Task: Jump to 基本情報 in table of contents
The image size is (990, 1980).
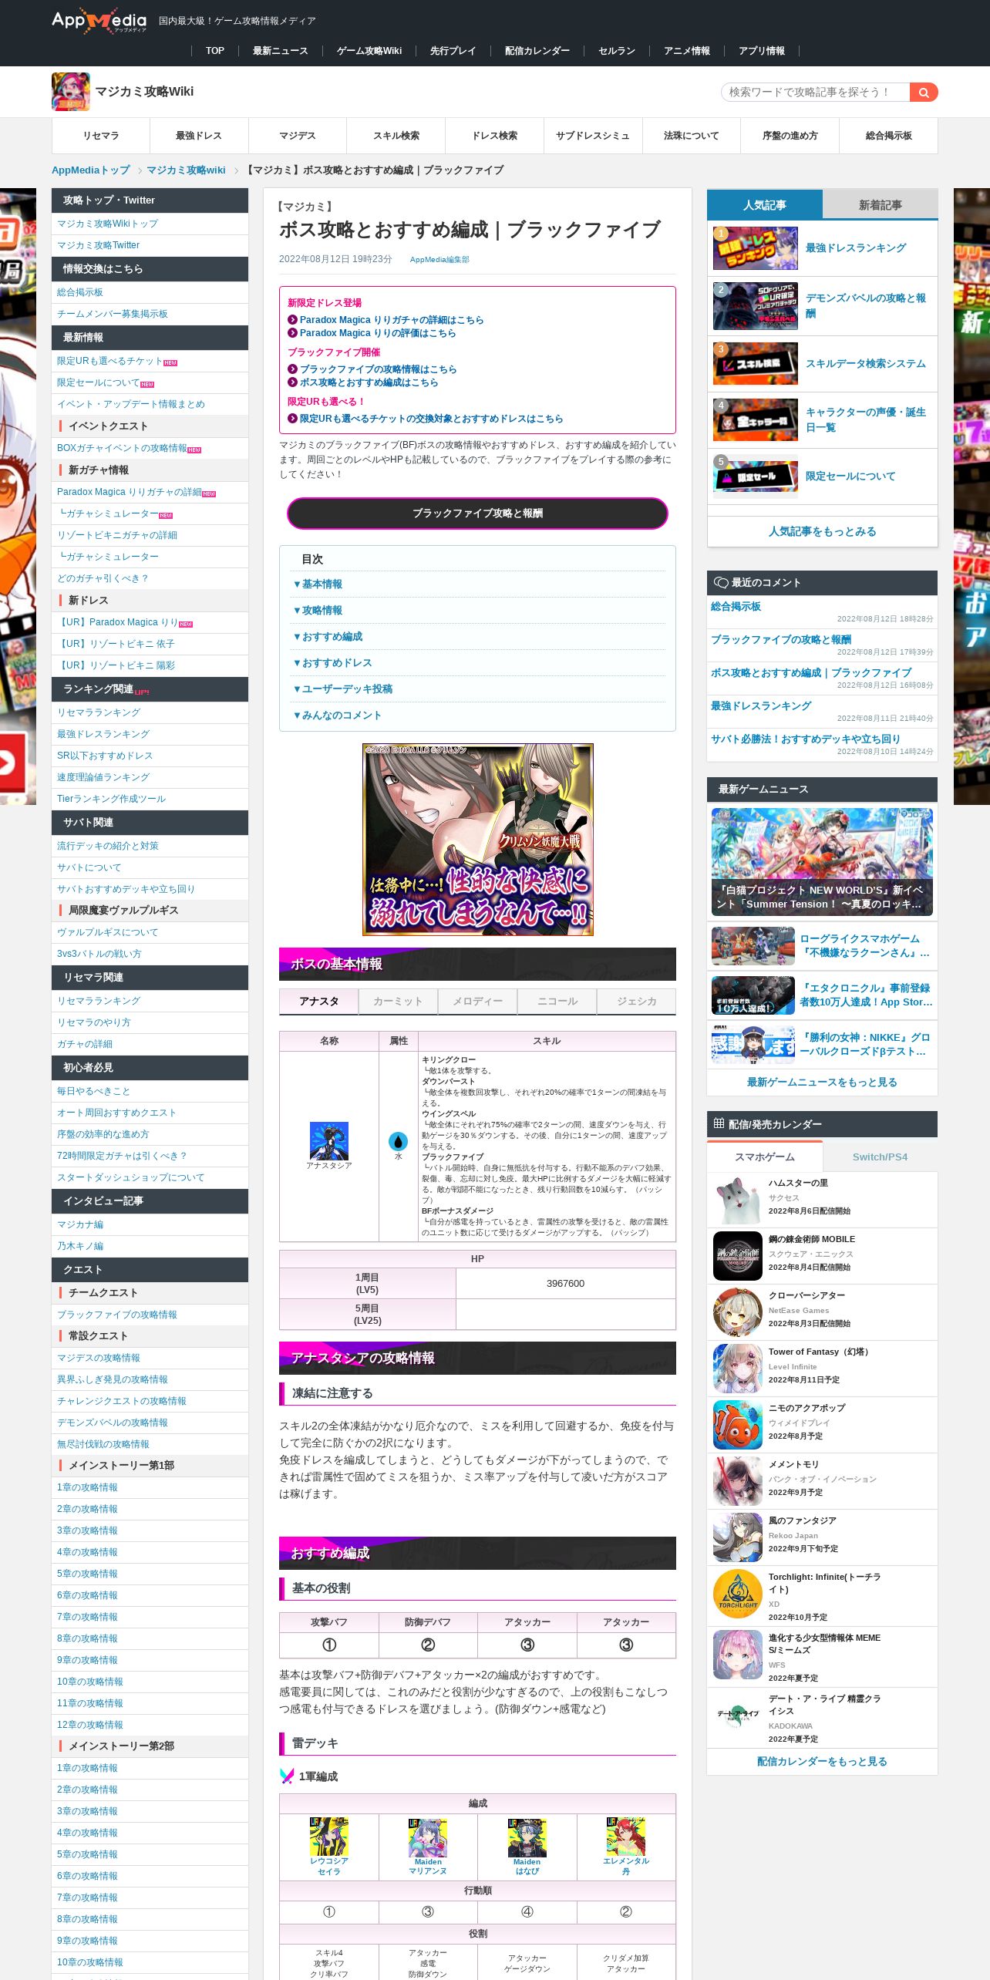Action: click(318, 584)
